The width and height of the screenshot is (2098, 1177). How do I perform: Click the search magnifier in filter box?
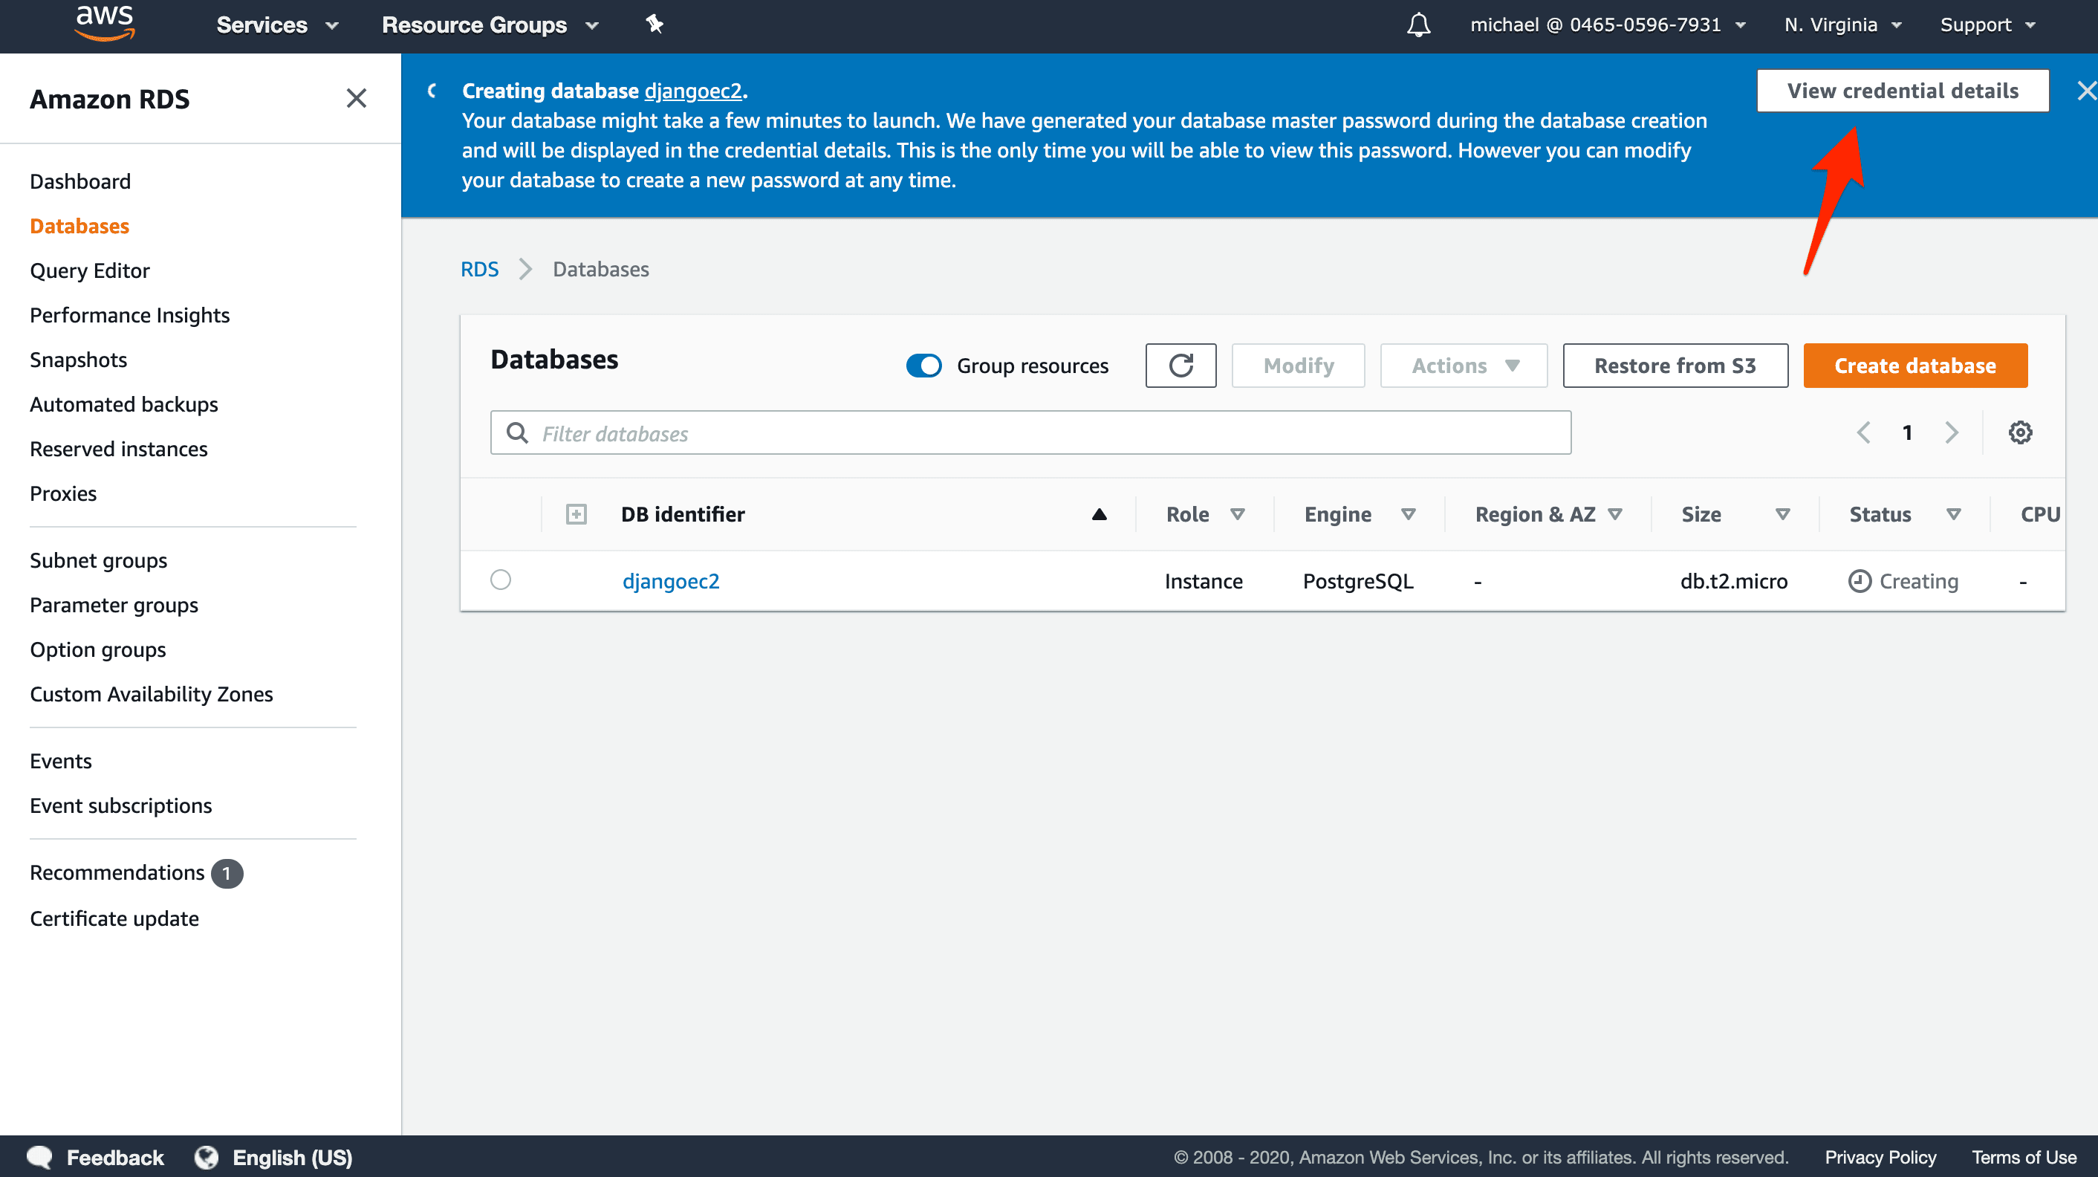(517, 432)
